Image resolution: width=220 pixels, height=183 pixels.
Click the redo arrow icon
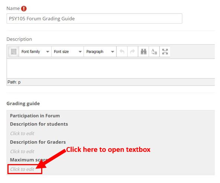pos(132,52)
